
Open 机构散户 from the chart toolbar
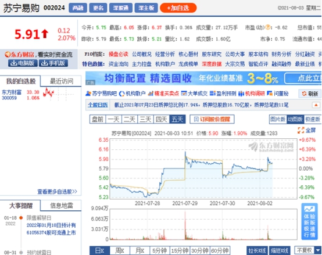click(x=133, y=94)
